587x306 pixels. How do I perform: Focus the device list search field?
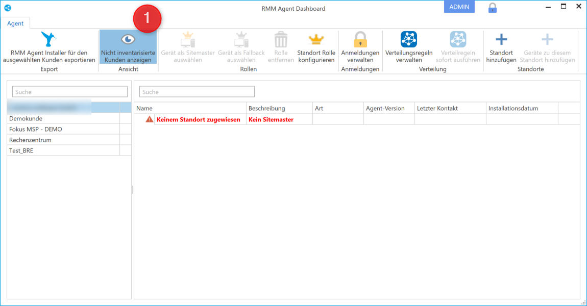coord(197,92)
